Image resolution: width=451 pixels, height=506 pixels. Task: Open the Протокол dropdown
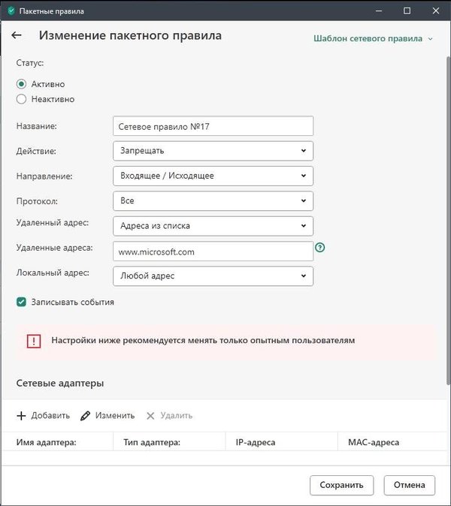pos(213,200)
